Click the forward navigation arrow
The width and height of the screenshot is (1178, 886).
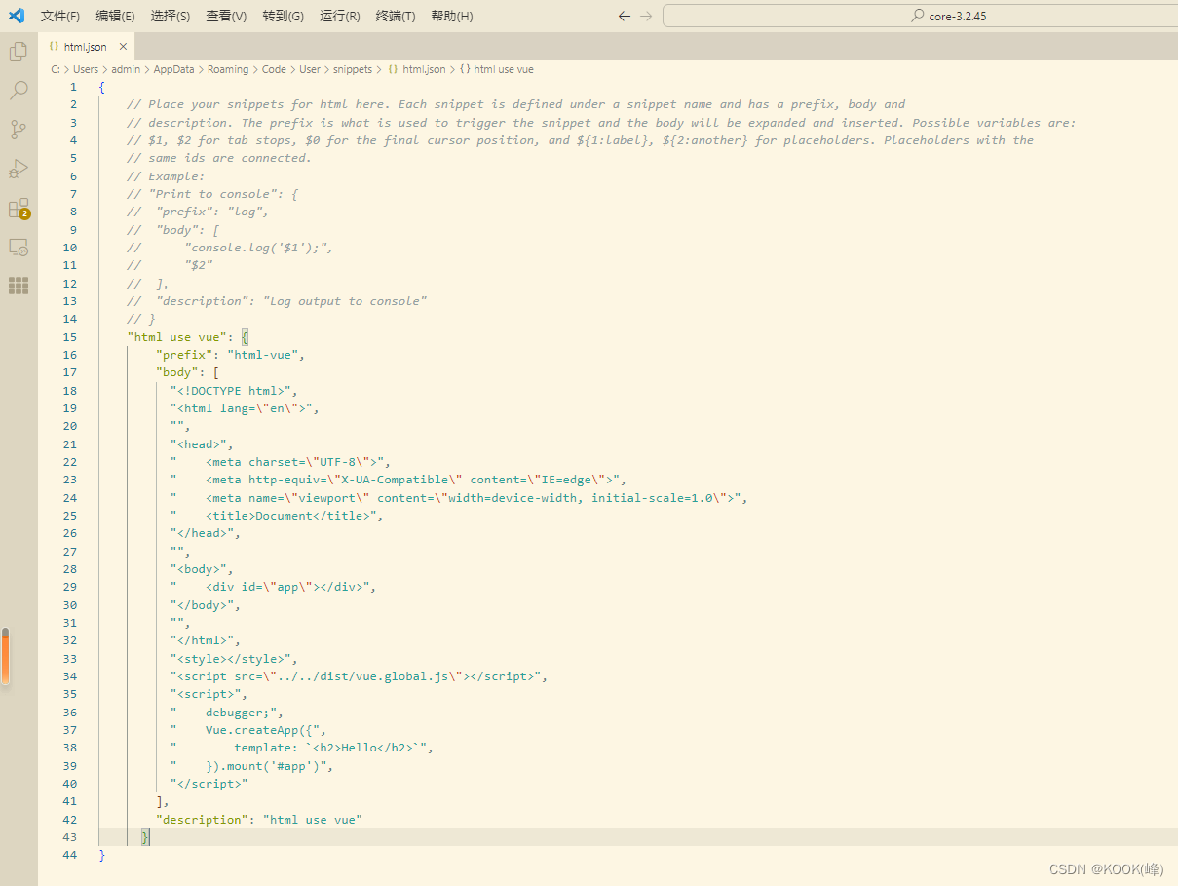pos(645,15)
